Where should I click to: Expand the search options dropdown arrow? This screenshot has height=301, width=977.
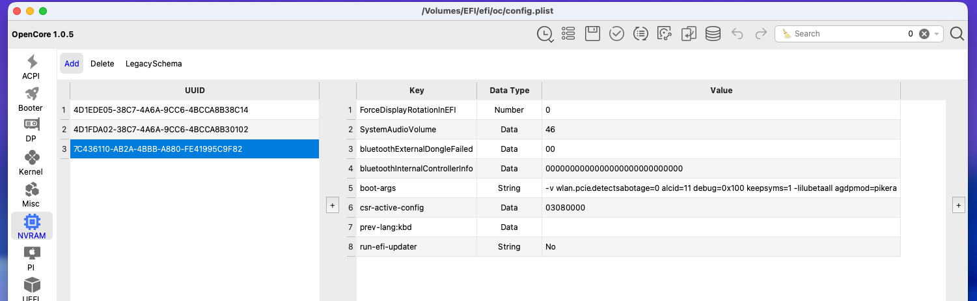coord(937,34)
